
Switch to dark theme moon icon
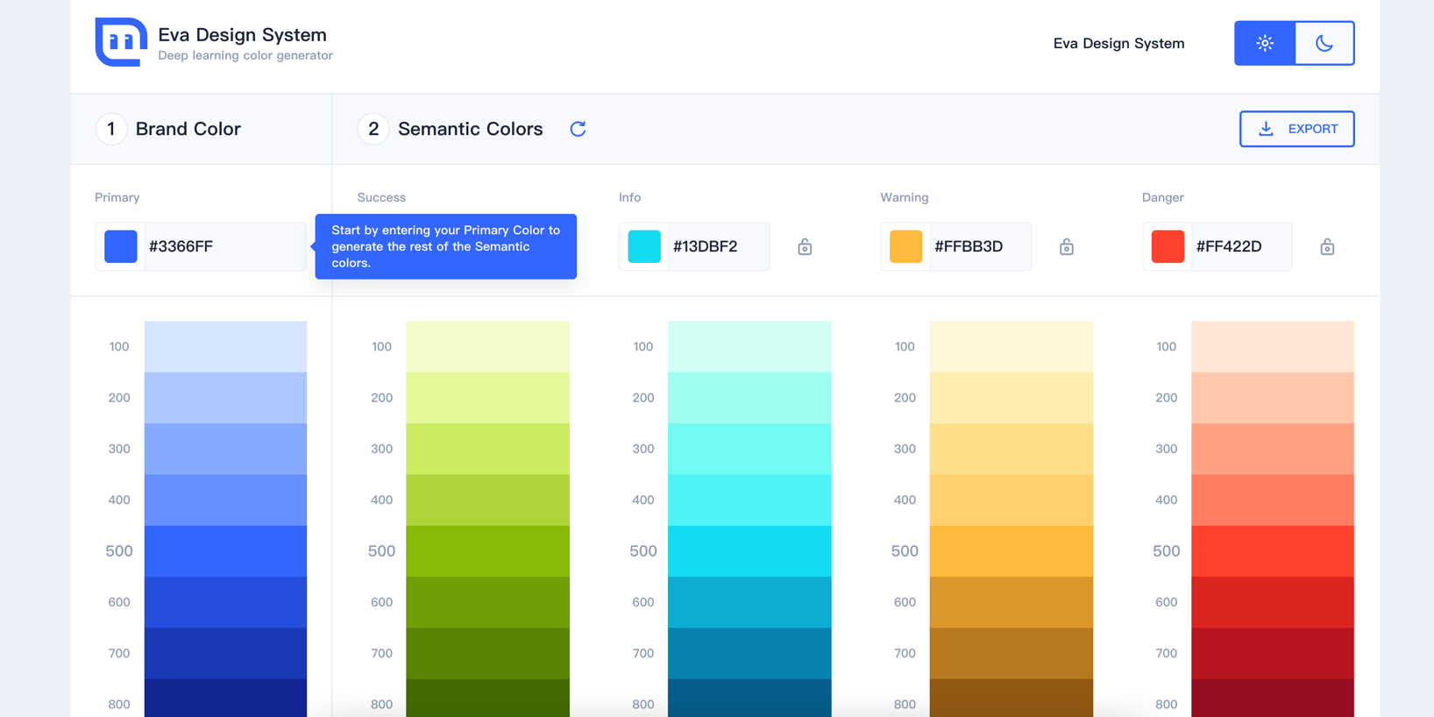click(x=1324, y=43)
